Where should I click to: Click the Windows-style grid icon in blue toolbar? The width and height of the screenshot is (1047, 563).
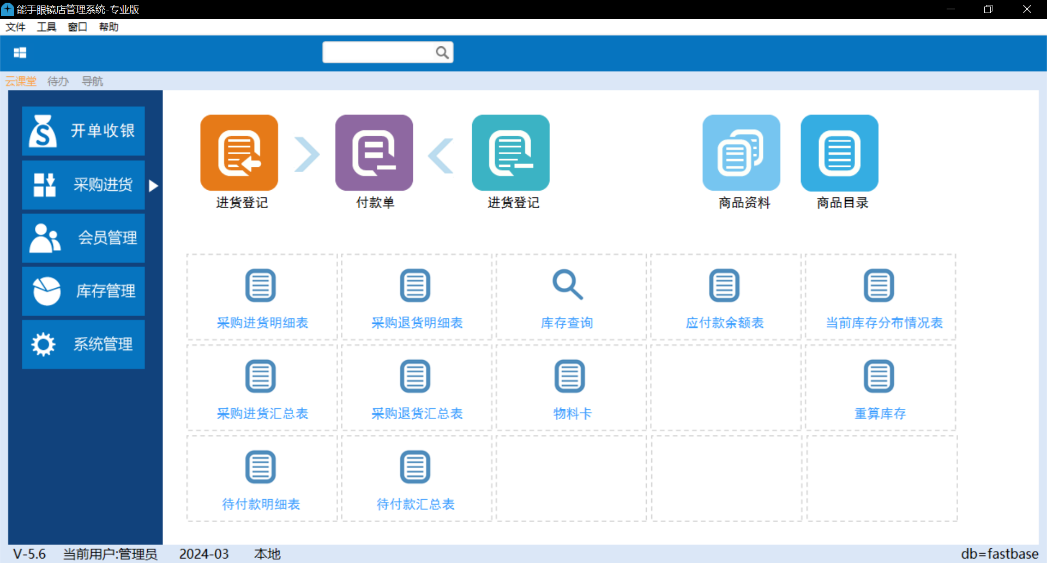20,52
